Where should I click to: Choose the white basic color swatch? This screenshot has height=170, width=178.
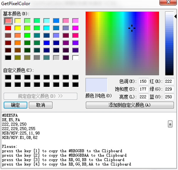pos(75,58)
